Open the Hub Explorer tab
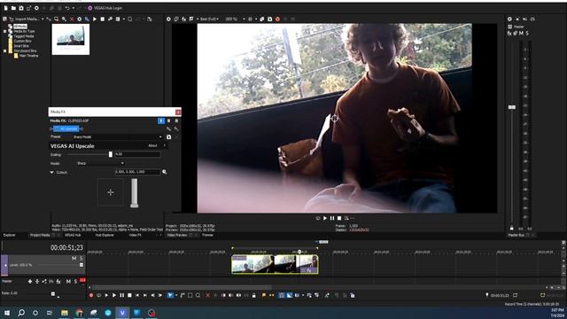 [105, 235]
